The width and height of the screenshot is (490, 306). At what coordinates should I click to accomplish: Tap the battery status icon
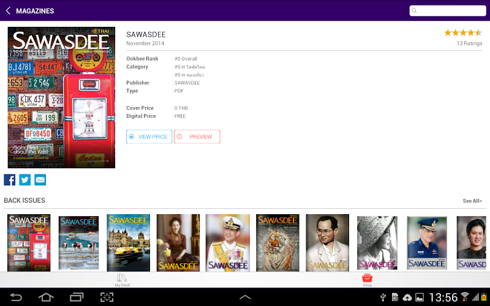(484, 297)
